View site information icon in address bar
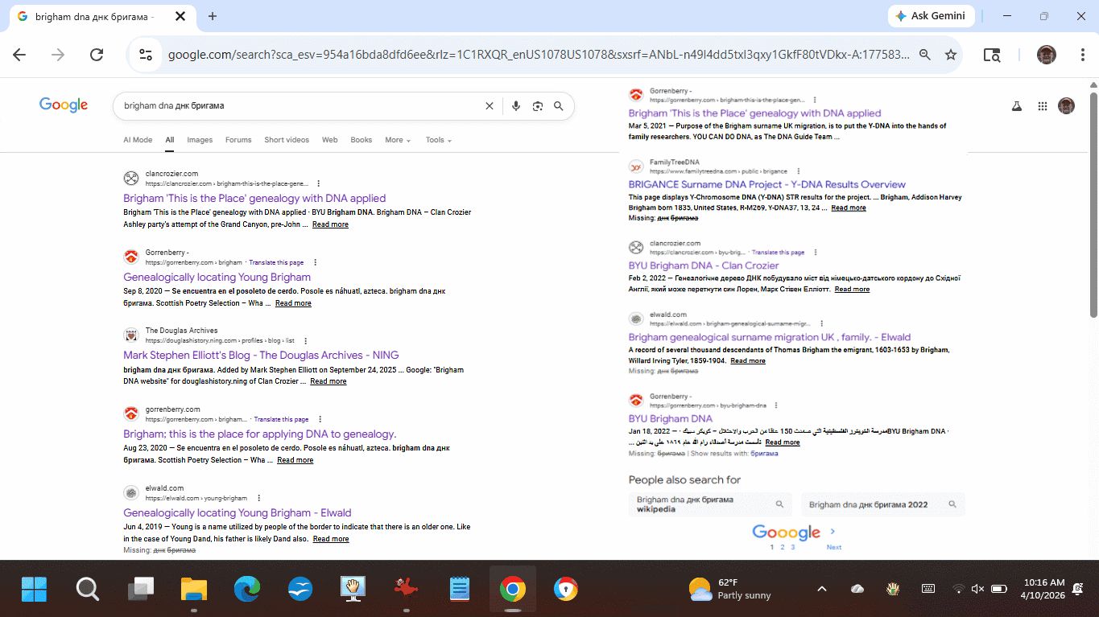1099x617 pixels. point(146,55)
